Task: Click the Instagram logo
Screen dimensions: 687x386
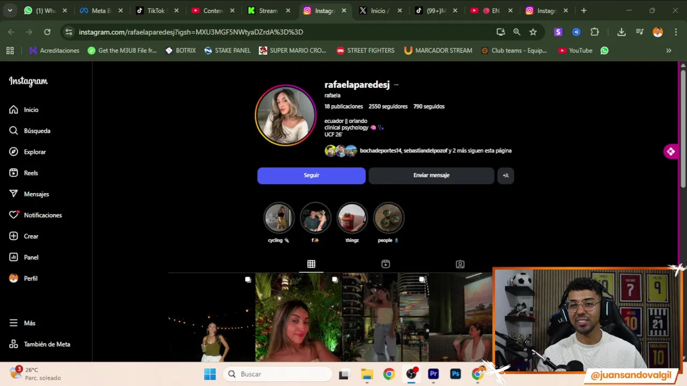Action: coord(28,81)
